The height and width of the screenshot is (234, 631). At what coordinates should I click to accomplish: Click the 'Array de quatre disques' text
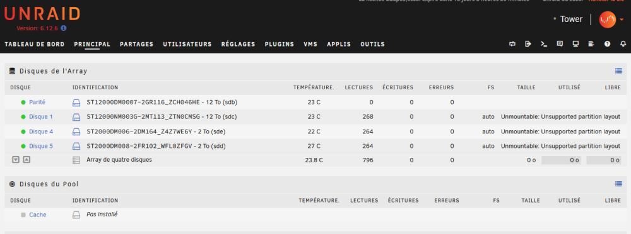click(x=119, y=160)
